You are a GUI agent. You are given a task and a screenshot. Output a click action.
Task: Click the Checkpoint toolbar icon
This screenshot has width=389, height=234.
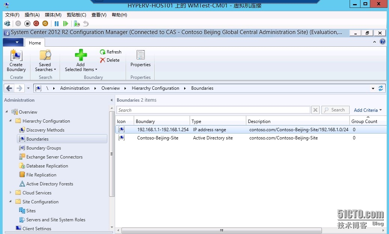[x=77, y=24]
